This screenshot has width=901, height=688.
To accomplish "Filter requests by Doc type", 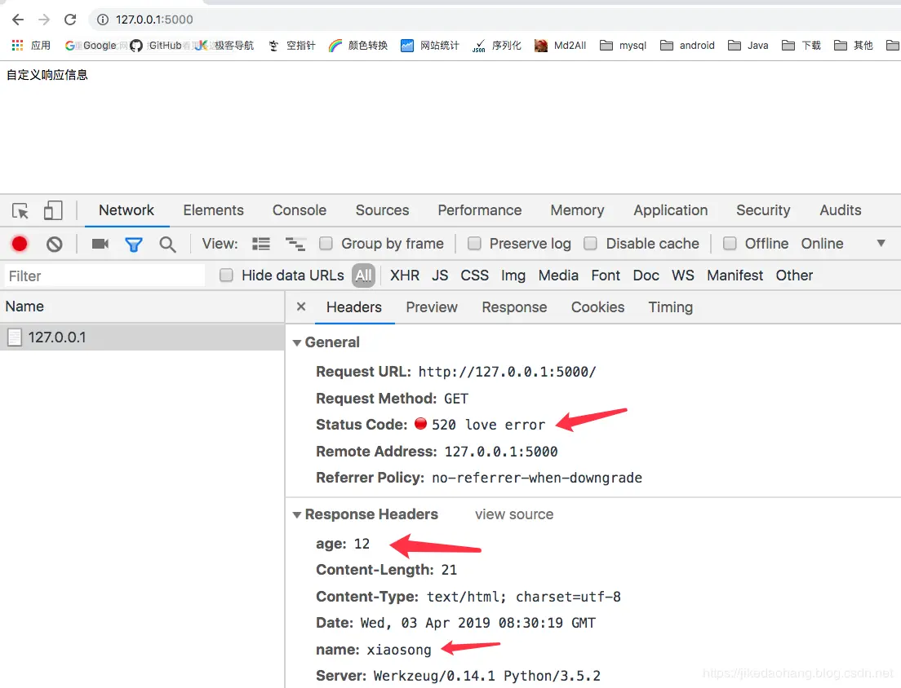I will tap(646, 276).
